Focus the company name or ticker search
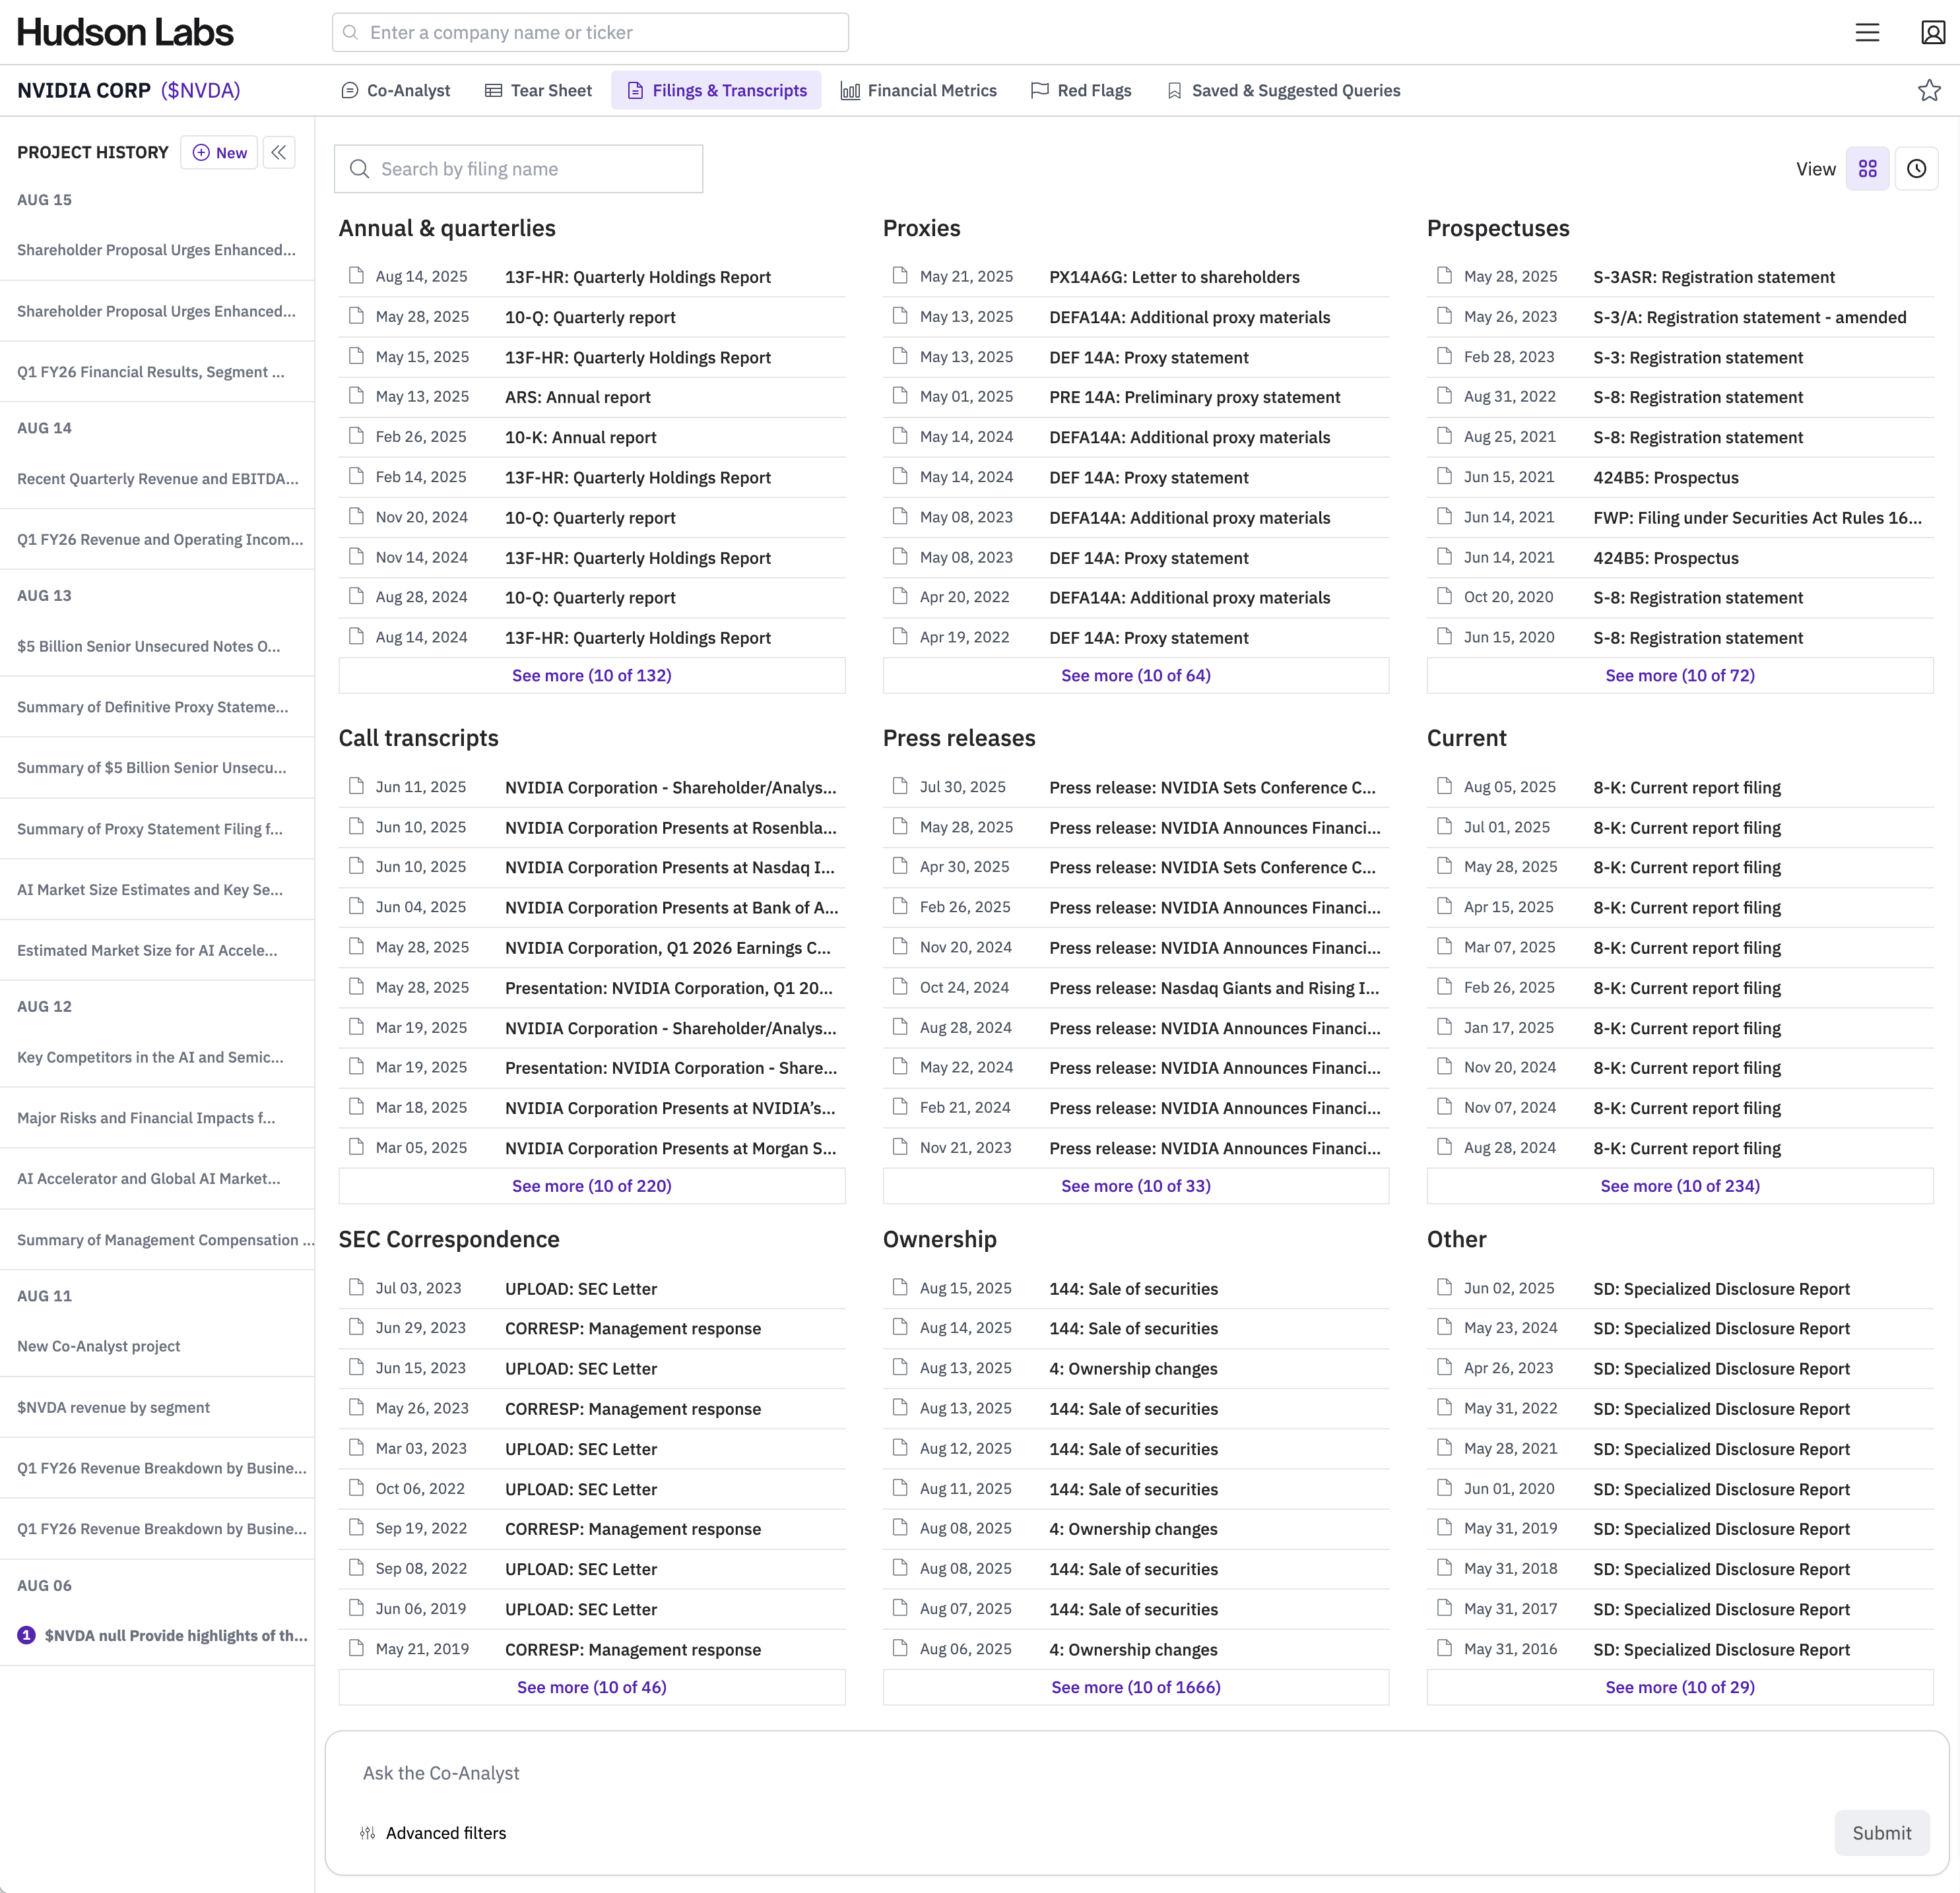Viewport: 1960px width, 1893px height. (590, 32)
